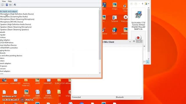
Task: Select the CSGO desktop shortcut
Action: coord(115,31)
